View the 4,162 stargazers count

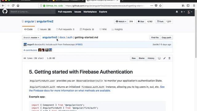pos(150,22)
